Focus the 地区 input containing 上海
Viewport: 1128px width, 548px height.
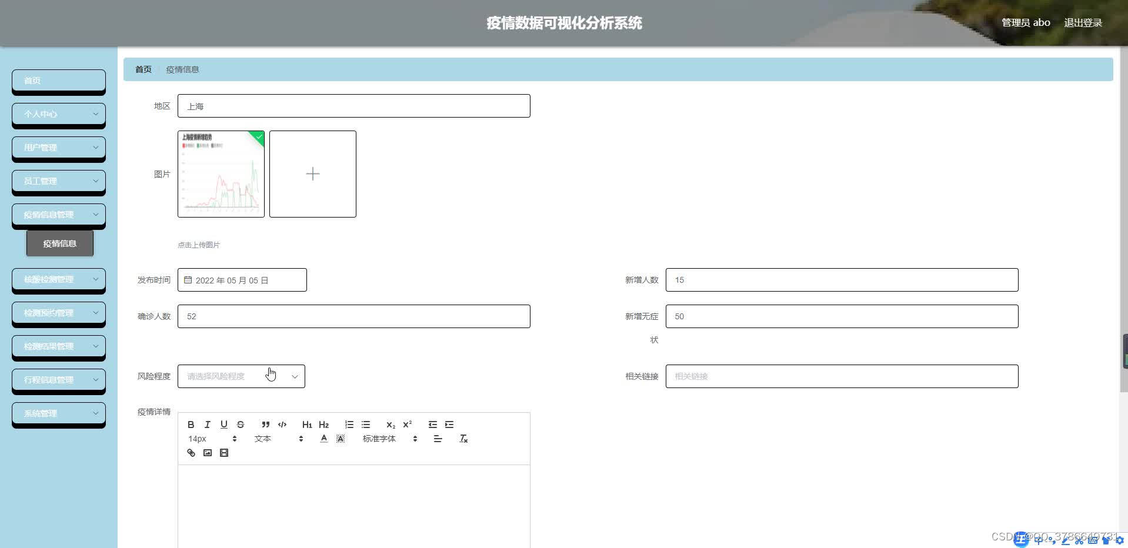coord(354,106)
